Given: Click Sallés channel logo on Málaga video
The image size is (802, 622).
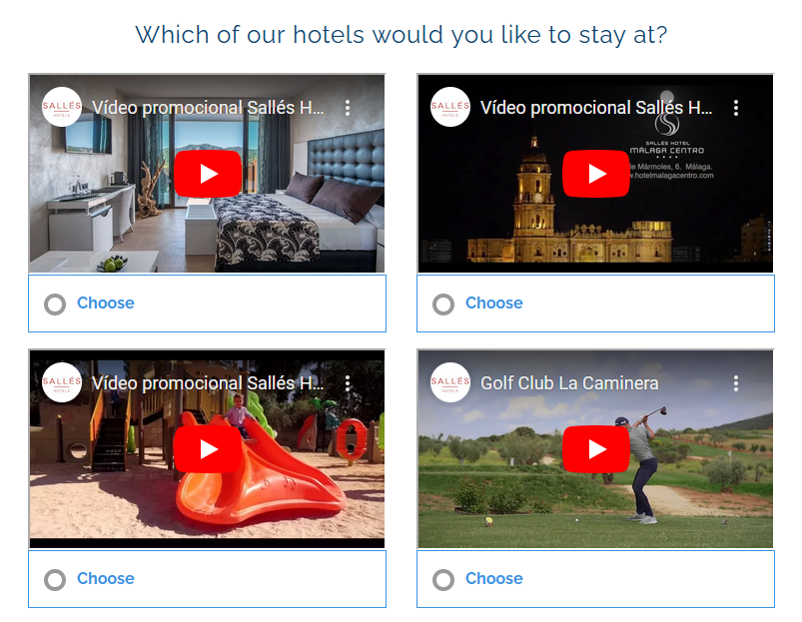Looking at the screenshot, I should click(x=450, y=107).
